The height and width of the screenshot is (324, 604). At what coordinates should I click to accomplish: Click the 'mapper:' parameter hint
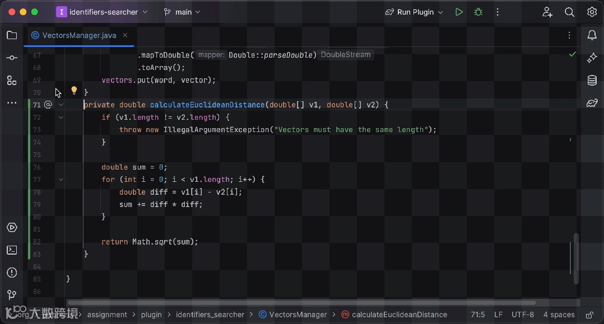coord(211,55)
